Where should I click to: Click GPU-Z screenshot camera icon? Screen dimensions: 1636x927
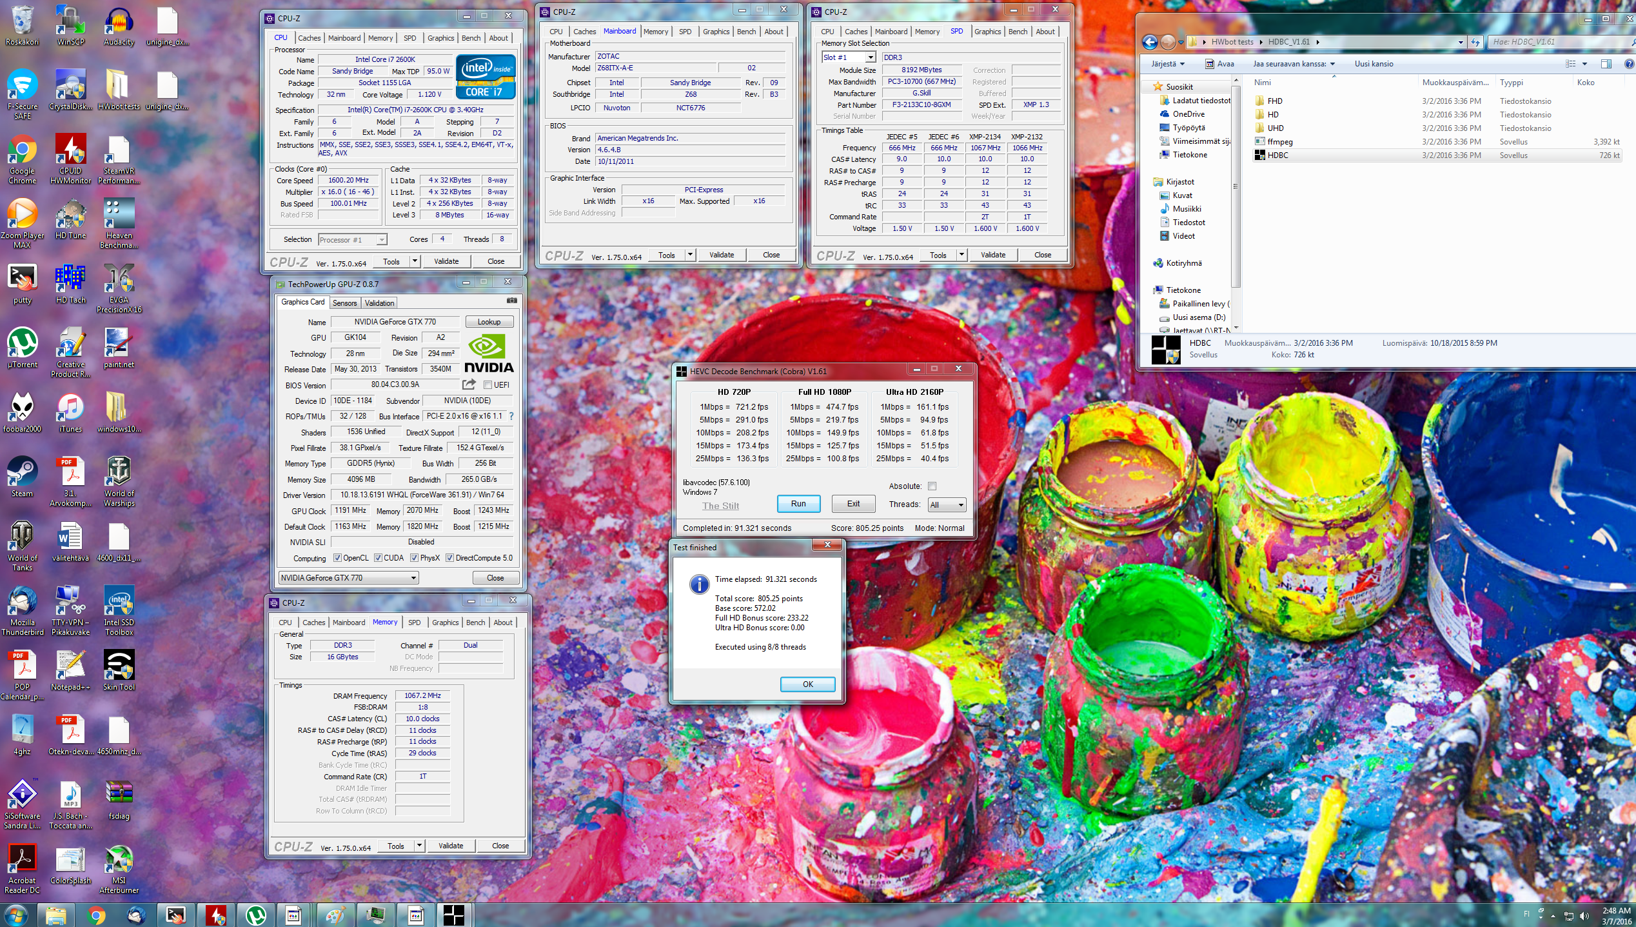(511, 301)
